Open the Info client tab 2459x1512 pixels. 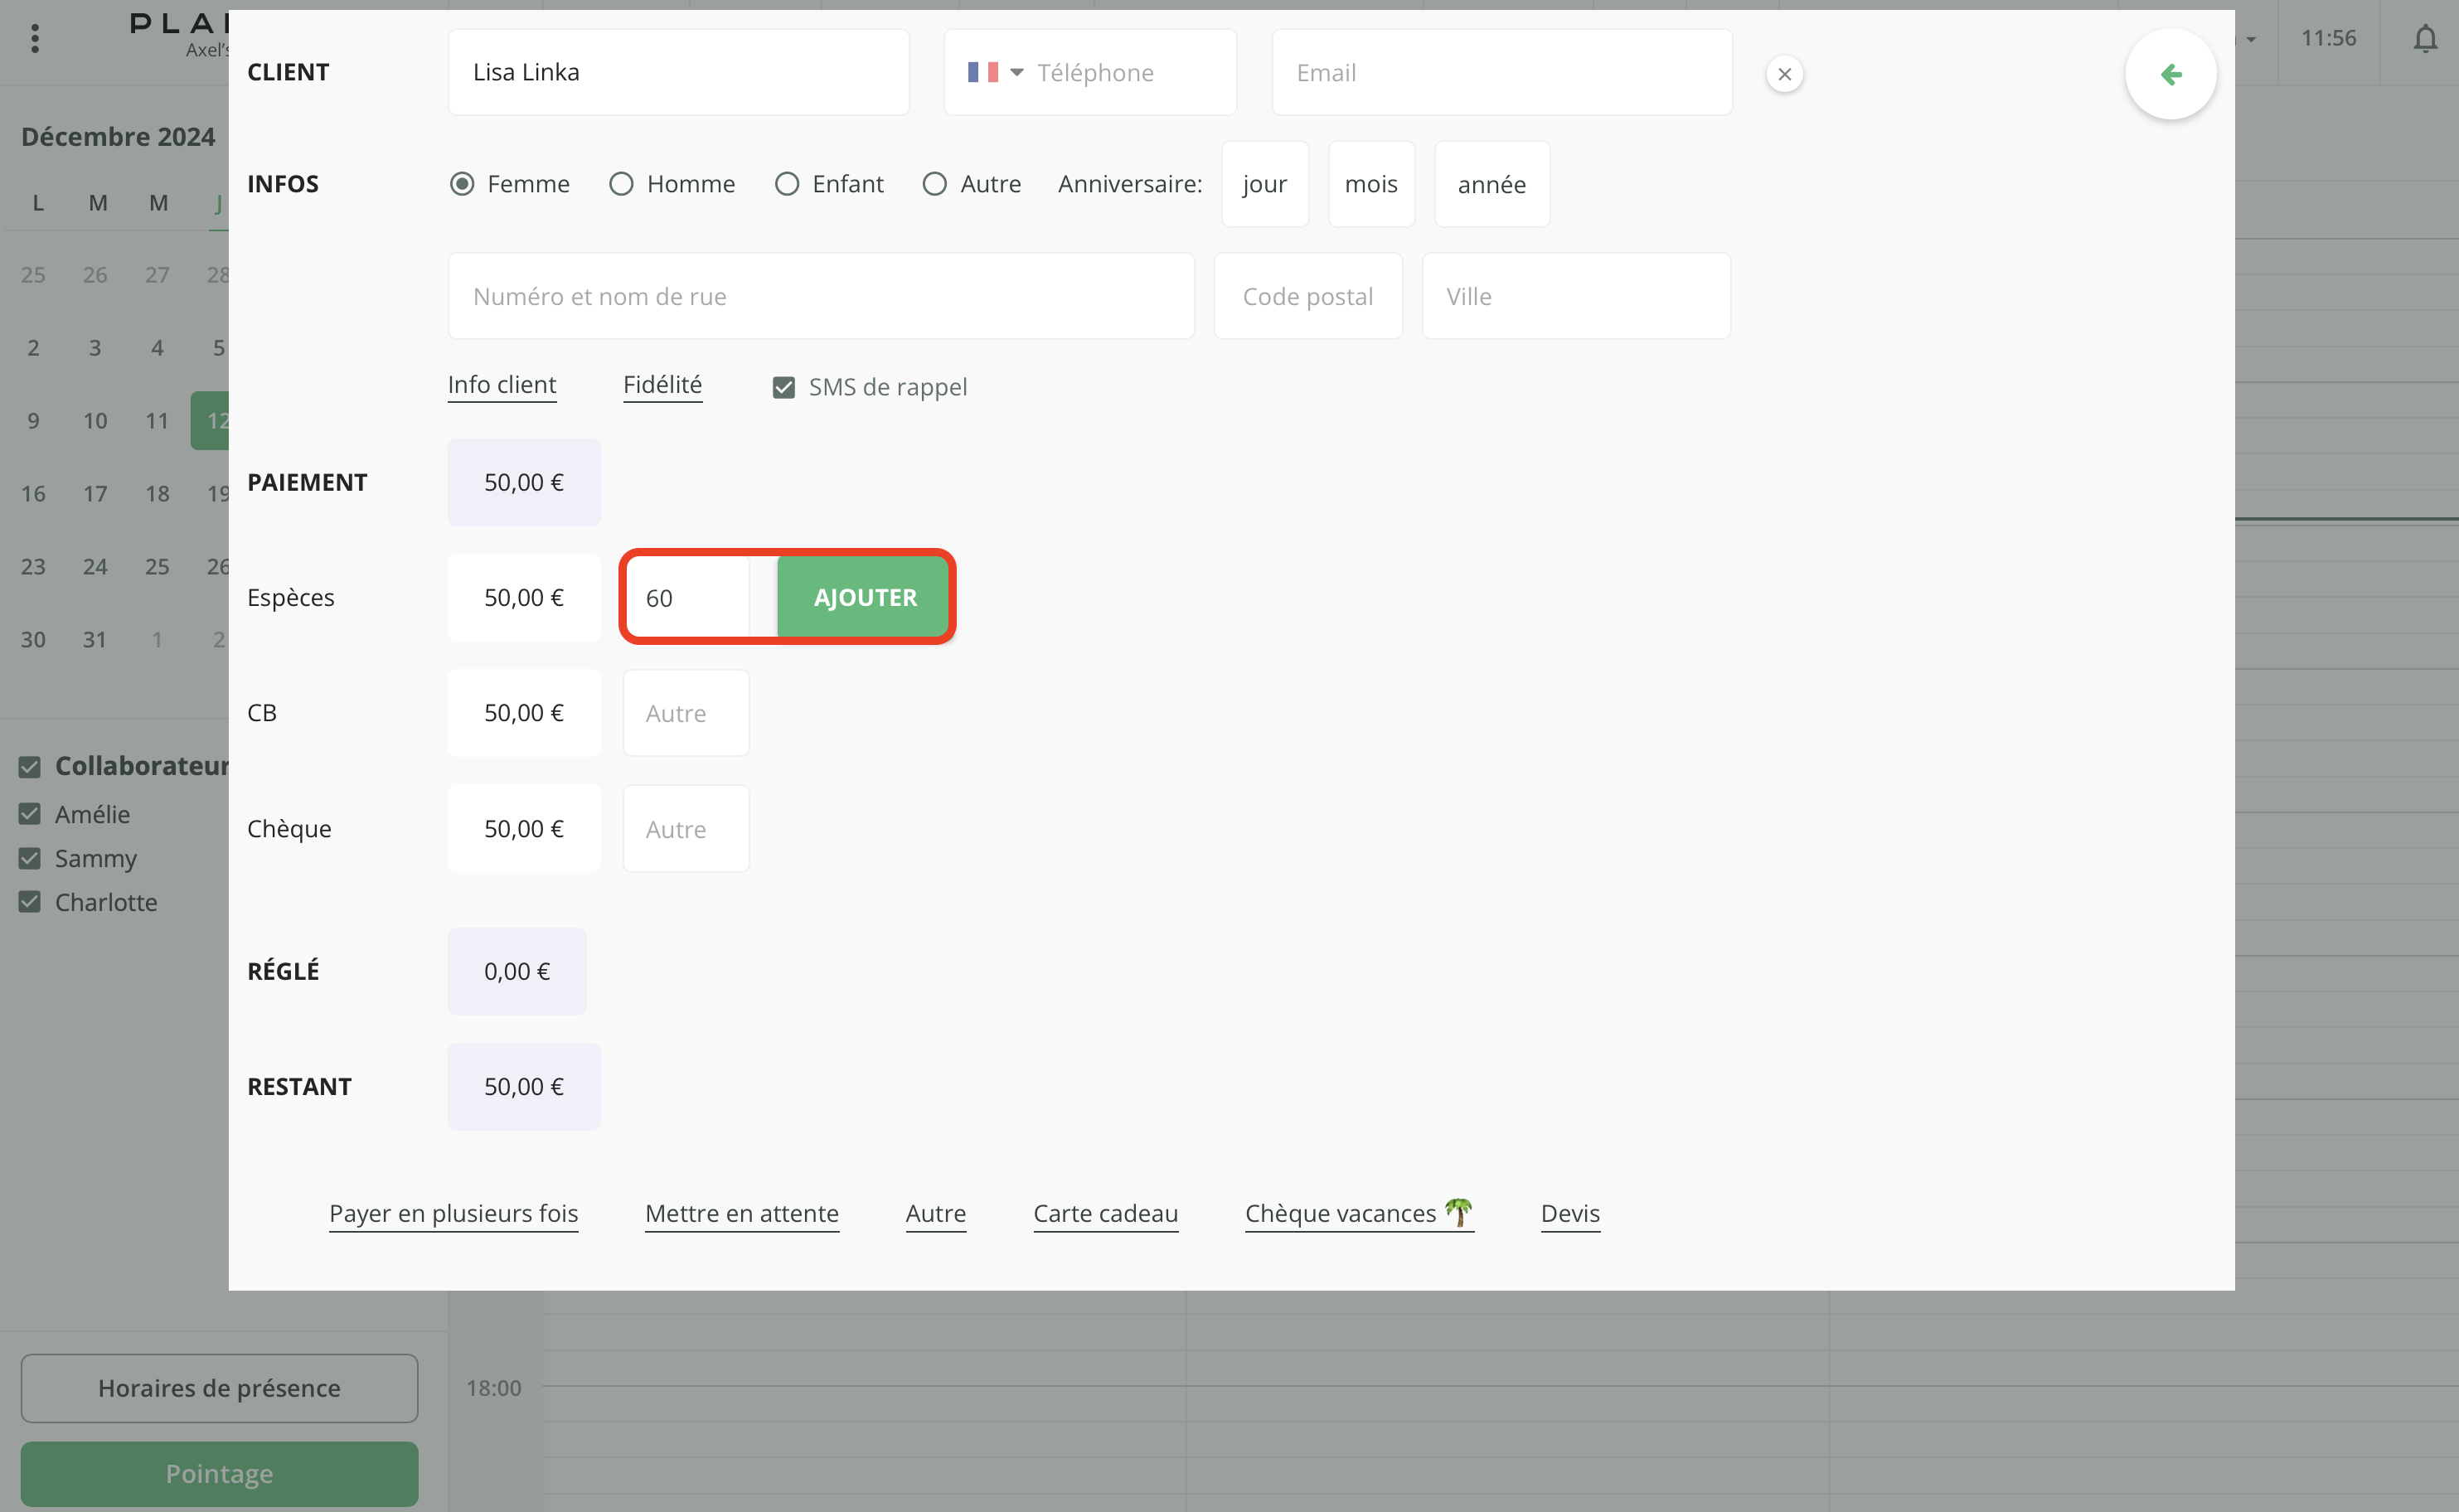click(x=502, y=385)
